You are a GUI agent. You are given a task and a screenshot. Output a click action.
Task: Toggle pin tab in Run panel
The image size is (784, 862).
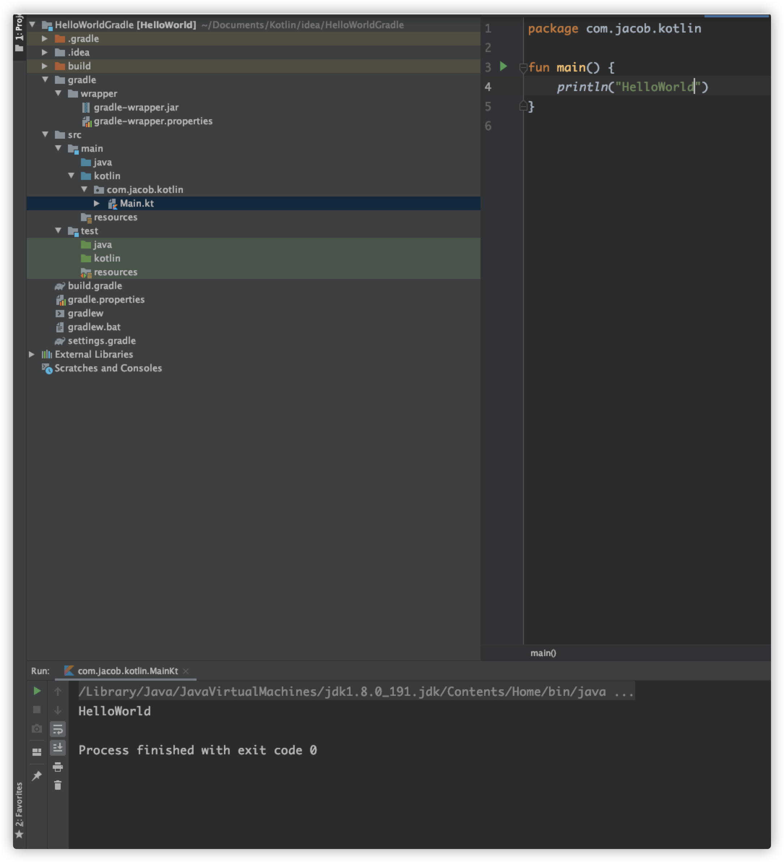(37, 775)
